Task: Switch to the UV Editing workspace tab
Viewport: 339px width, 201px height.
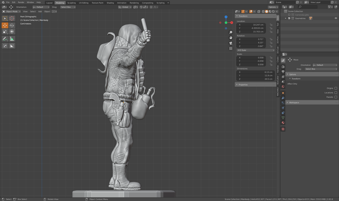Action: 84,3
